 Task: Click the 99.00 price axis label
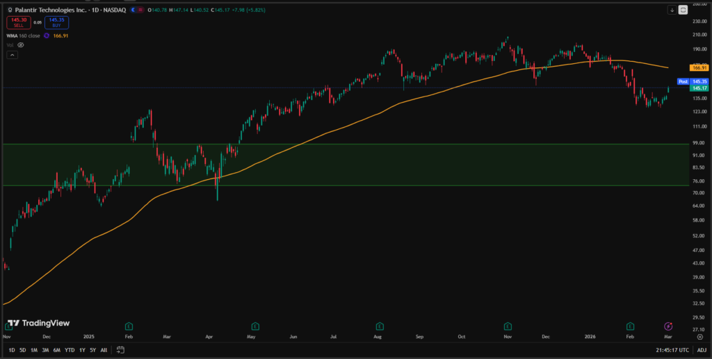point(698,143)
